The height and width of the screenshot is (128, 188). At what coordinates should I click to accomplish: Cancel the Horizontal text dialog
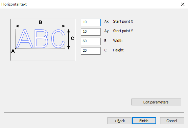click(x=172, y=120)
